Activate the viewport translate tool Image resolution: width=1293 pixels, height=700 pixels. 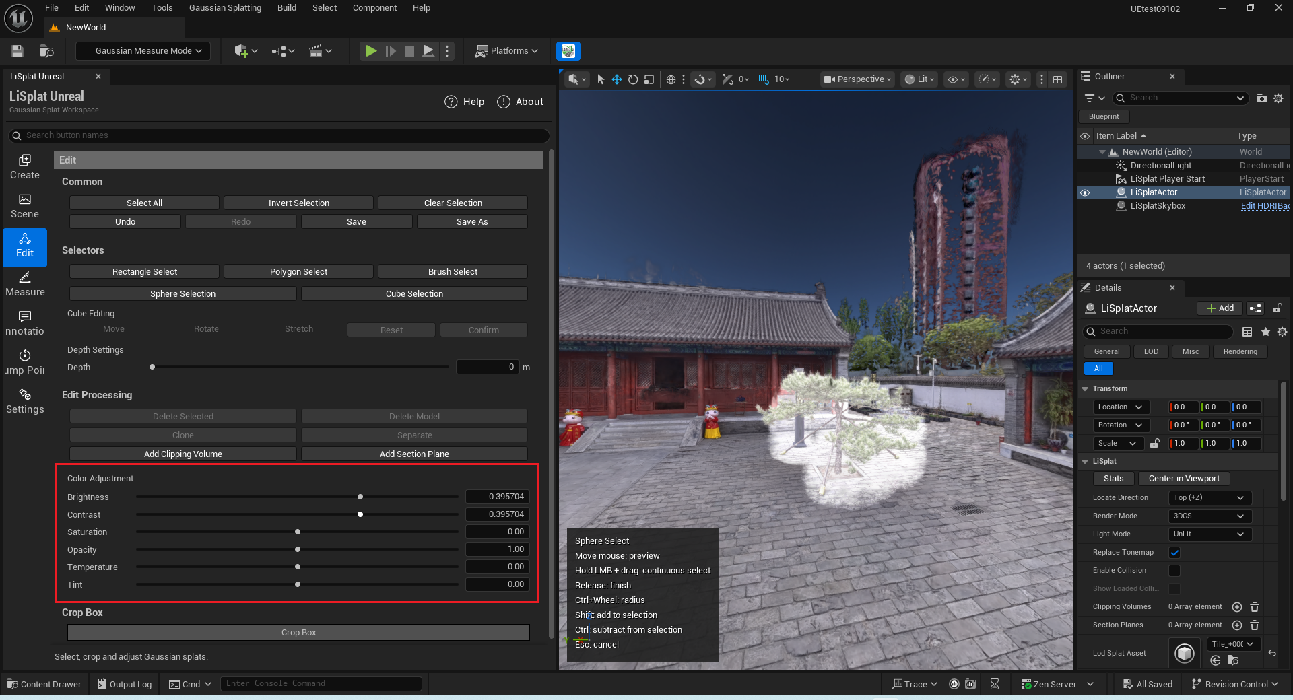point(617,79)
